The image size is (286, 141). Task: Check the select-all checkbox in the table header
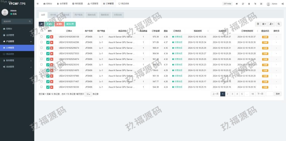click(42, 31)
